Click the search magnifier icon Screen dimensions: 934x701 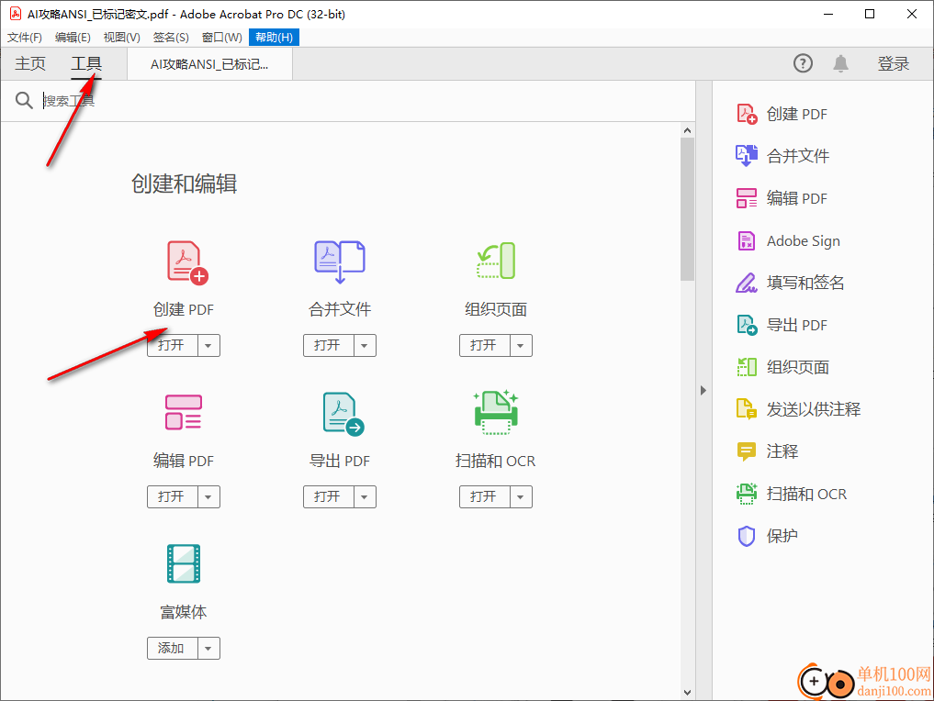tap(24, 101)
